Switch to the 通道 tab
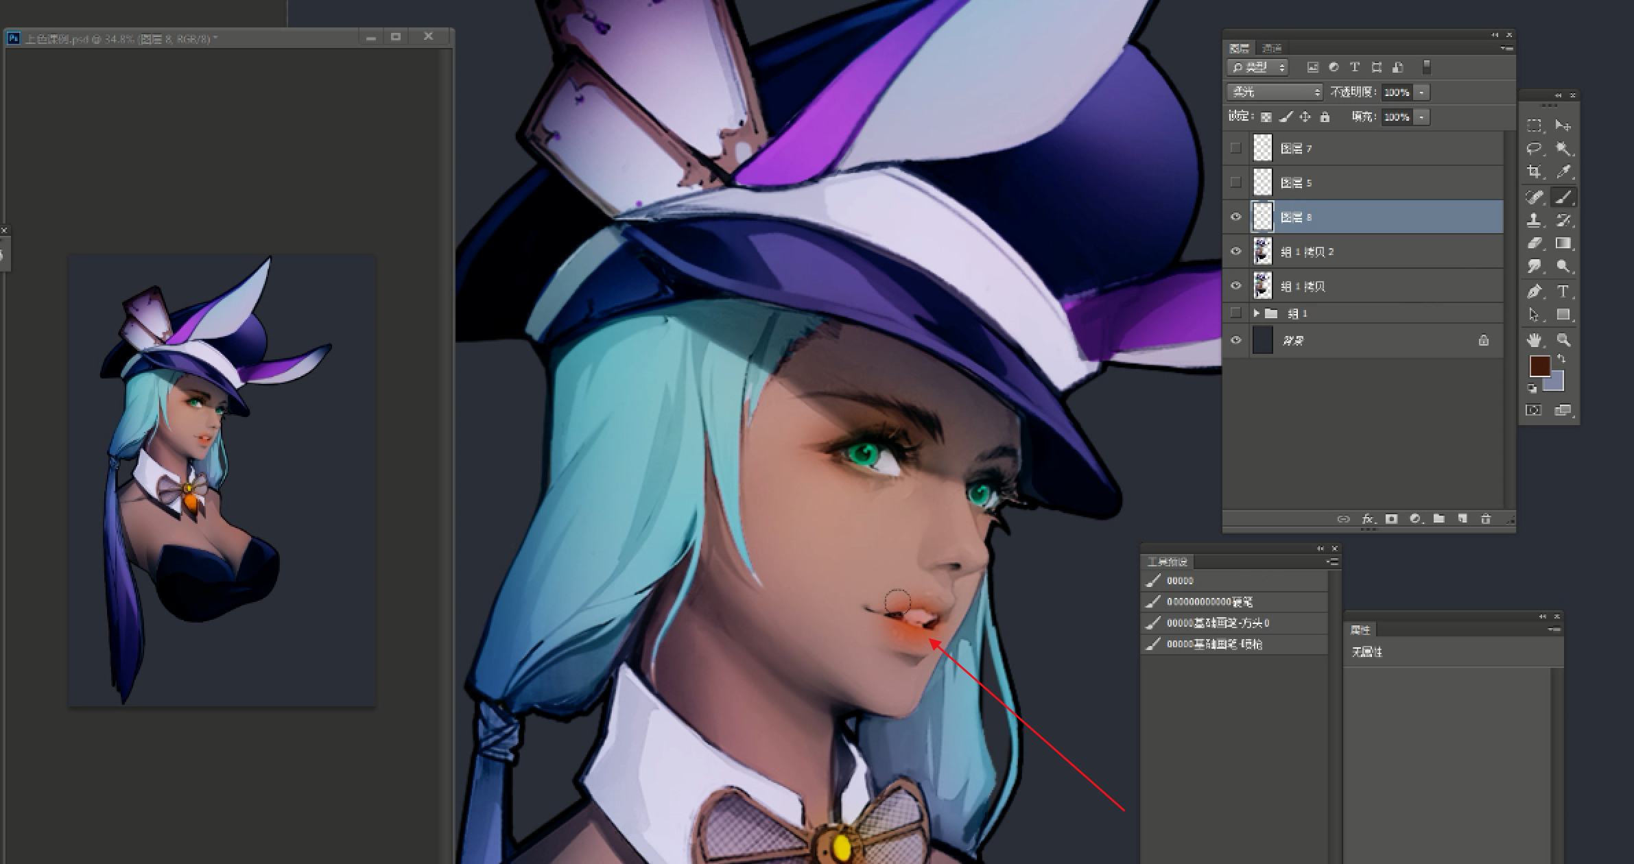This screenshot has width=1634, height=864. 1272,48
